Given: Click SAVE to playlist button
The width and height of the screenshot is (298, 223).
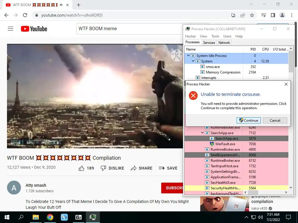Looking at the screenshot, I should point(168,168).
